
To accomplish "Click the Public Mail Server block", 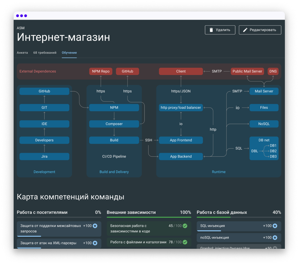I will click(247, 71).
